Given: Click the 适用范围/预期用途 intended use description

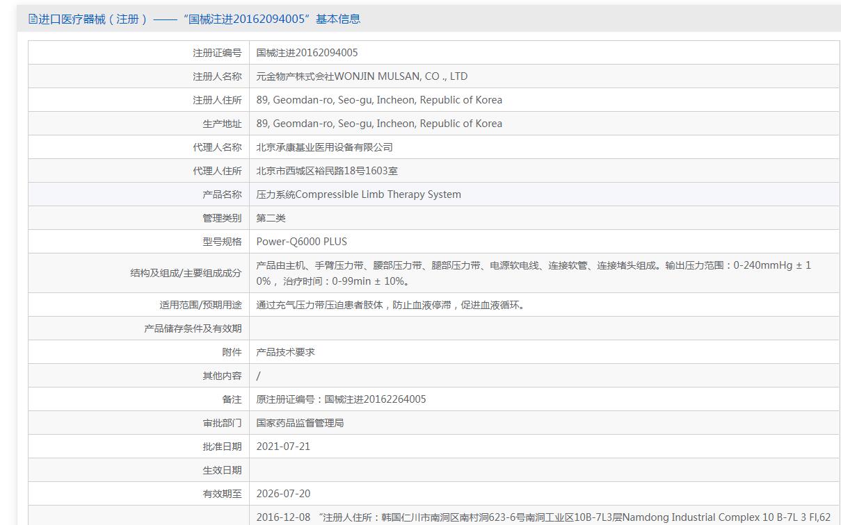Looking at the screenshot, I should coord(390,305).
